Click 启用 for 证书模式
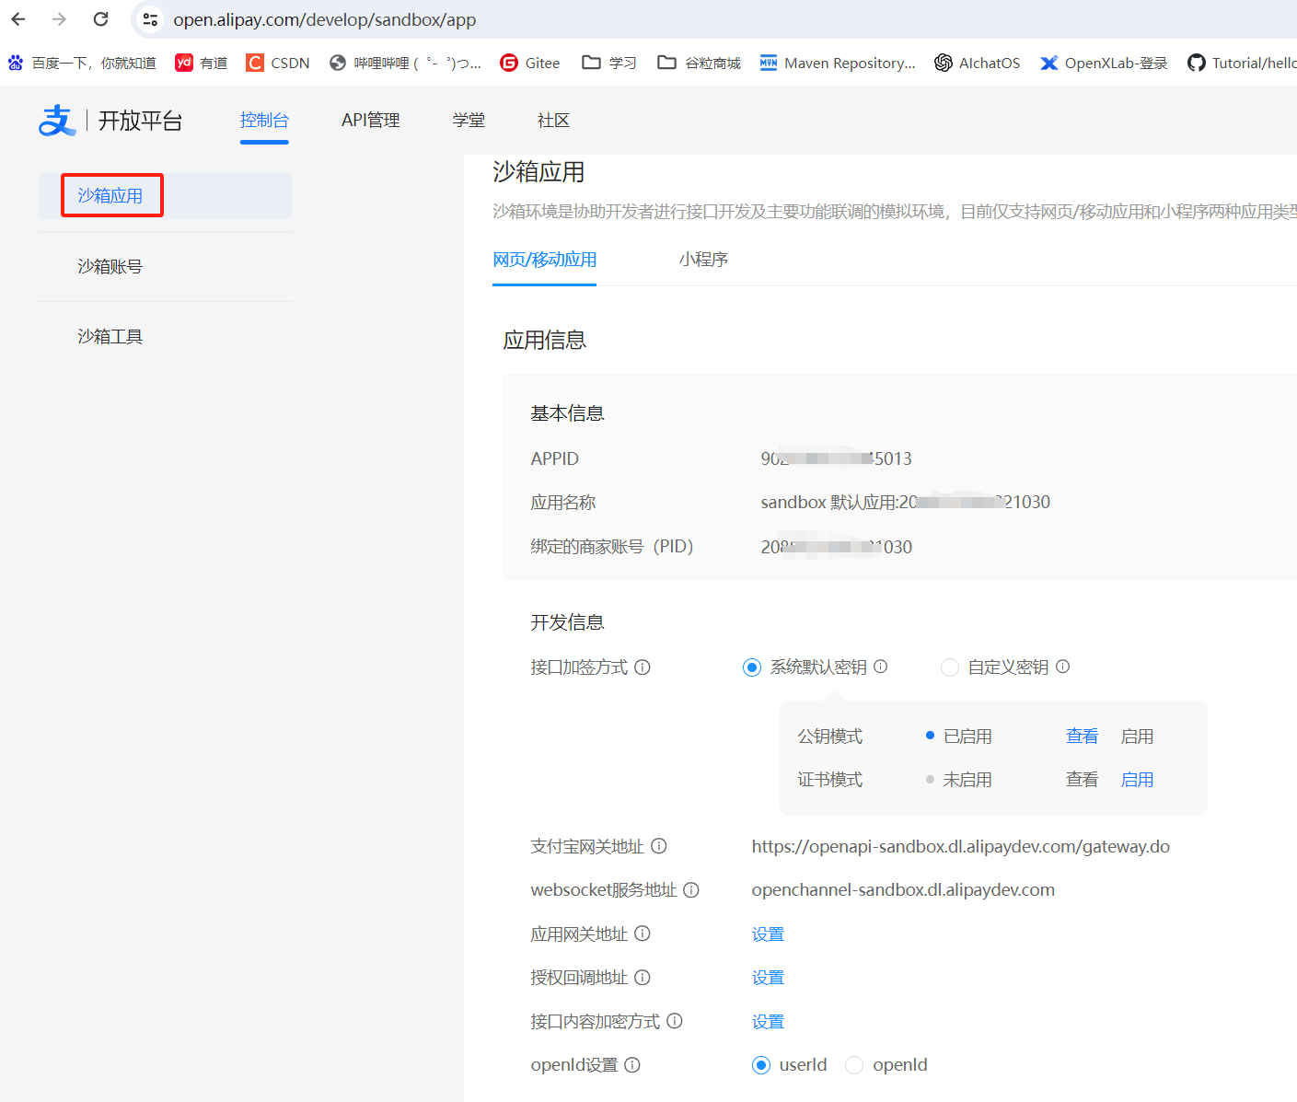 (x=1137, y=780)
